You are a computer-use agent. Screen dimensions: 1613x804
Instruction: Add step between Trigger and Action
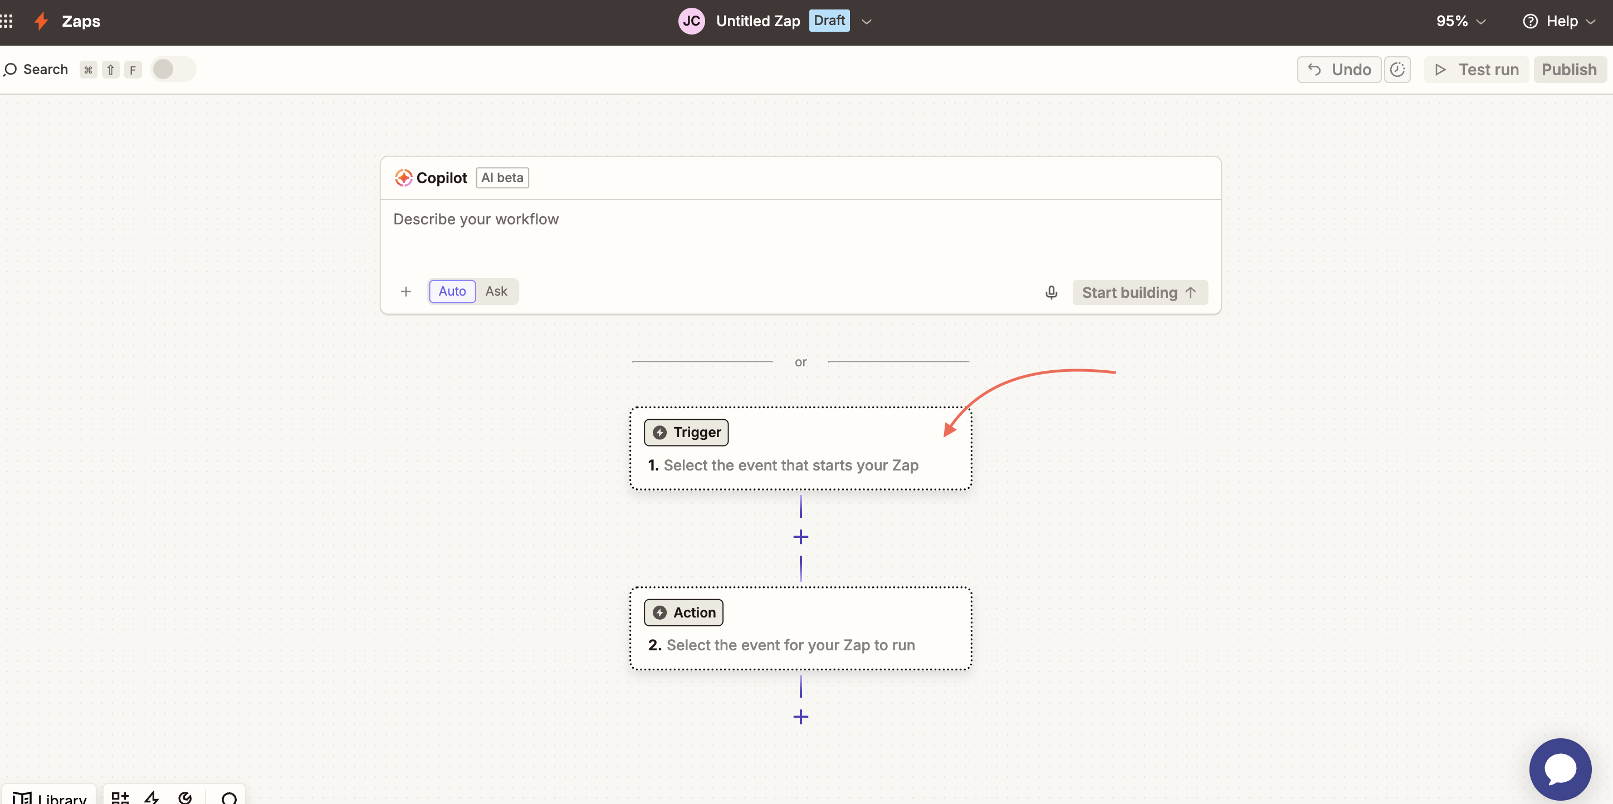(800, 537)
